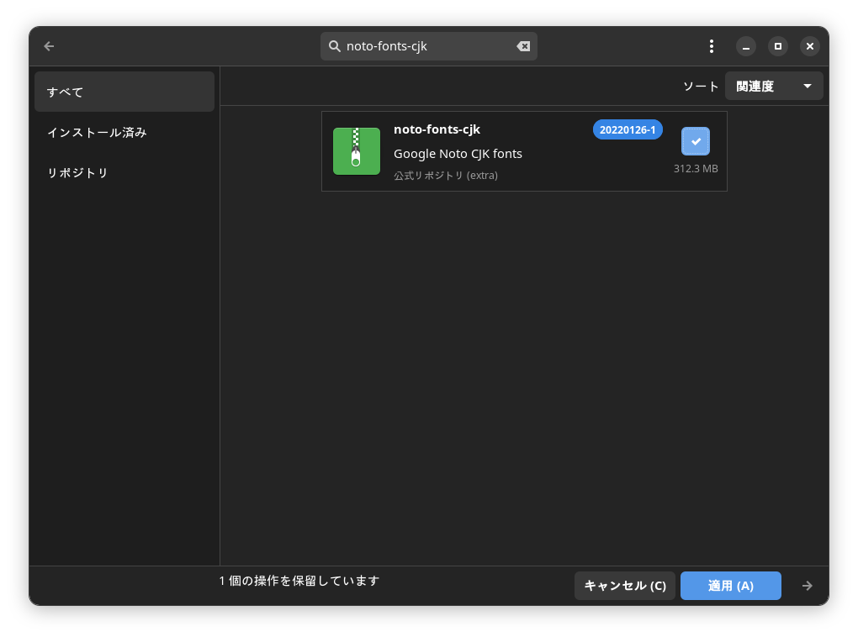Click the magnifier search icon
This screenshot has width=858, height=637.
pos(334,46)
